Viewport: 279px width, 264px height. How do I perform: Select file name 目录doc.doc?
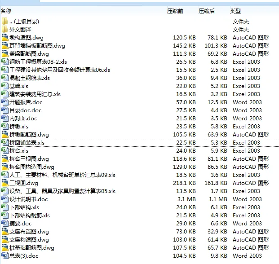pyautogui.click(x=25, y=110)
